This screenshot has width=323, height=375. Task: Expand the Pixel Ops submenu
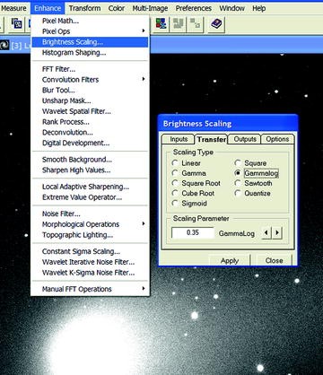click(90, 31)
